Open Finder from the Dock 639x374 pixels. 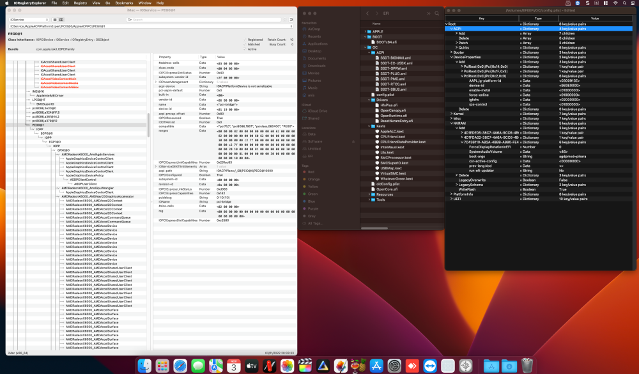pos(144,366)
